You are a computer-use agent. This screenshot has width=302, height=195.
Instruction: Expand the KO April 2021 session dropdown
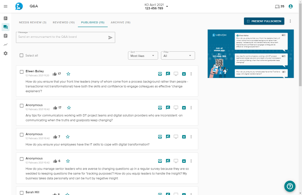[167, 6]
